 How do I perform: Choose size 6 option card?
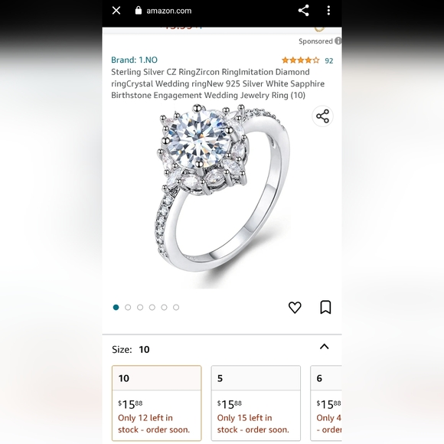[x=326, y=403]
